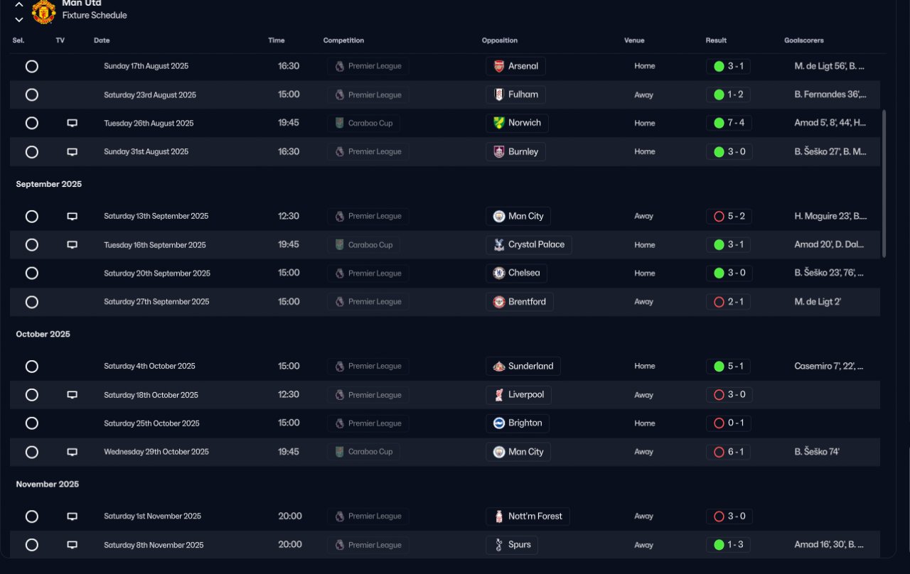Click the Norwich club crest
This screenshot has width=910, height=574.
499,123
